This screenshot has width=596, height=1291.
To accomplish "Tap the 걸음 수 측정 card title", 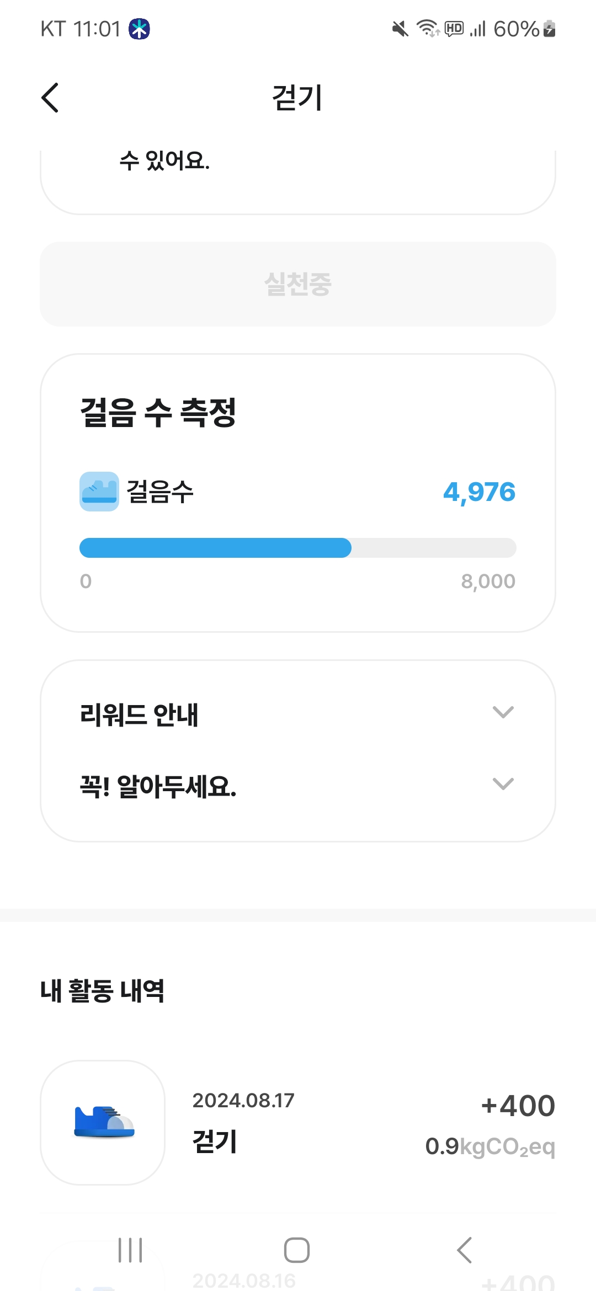I will (158, 412).
